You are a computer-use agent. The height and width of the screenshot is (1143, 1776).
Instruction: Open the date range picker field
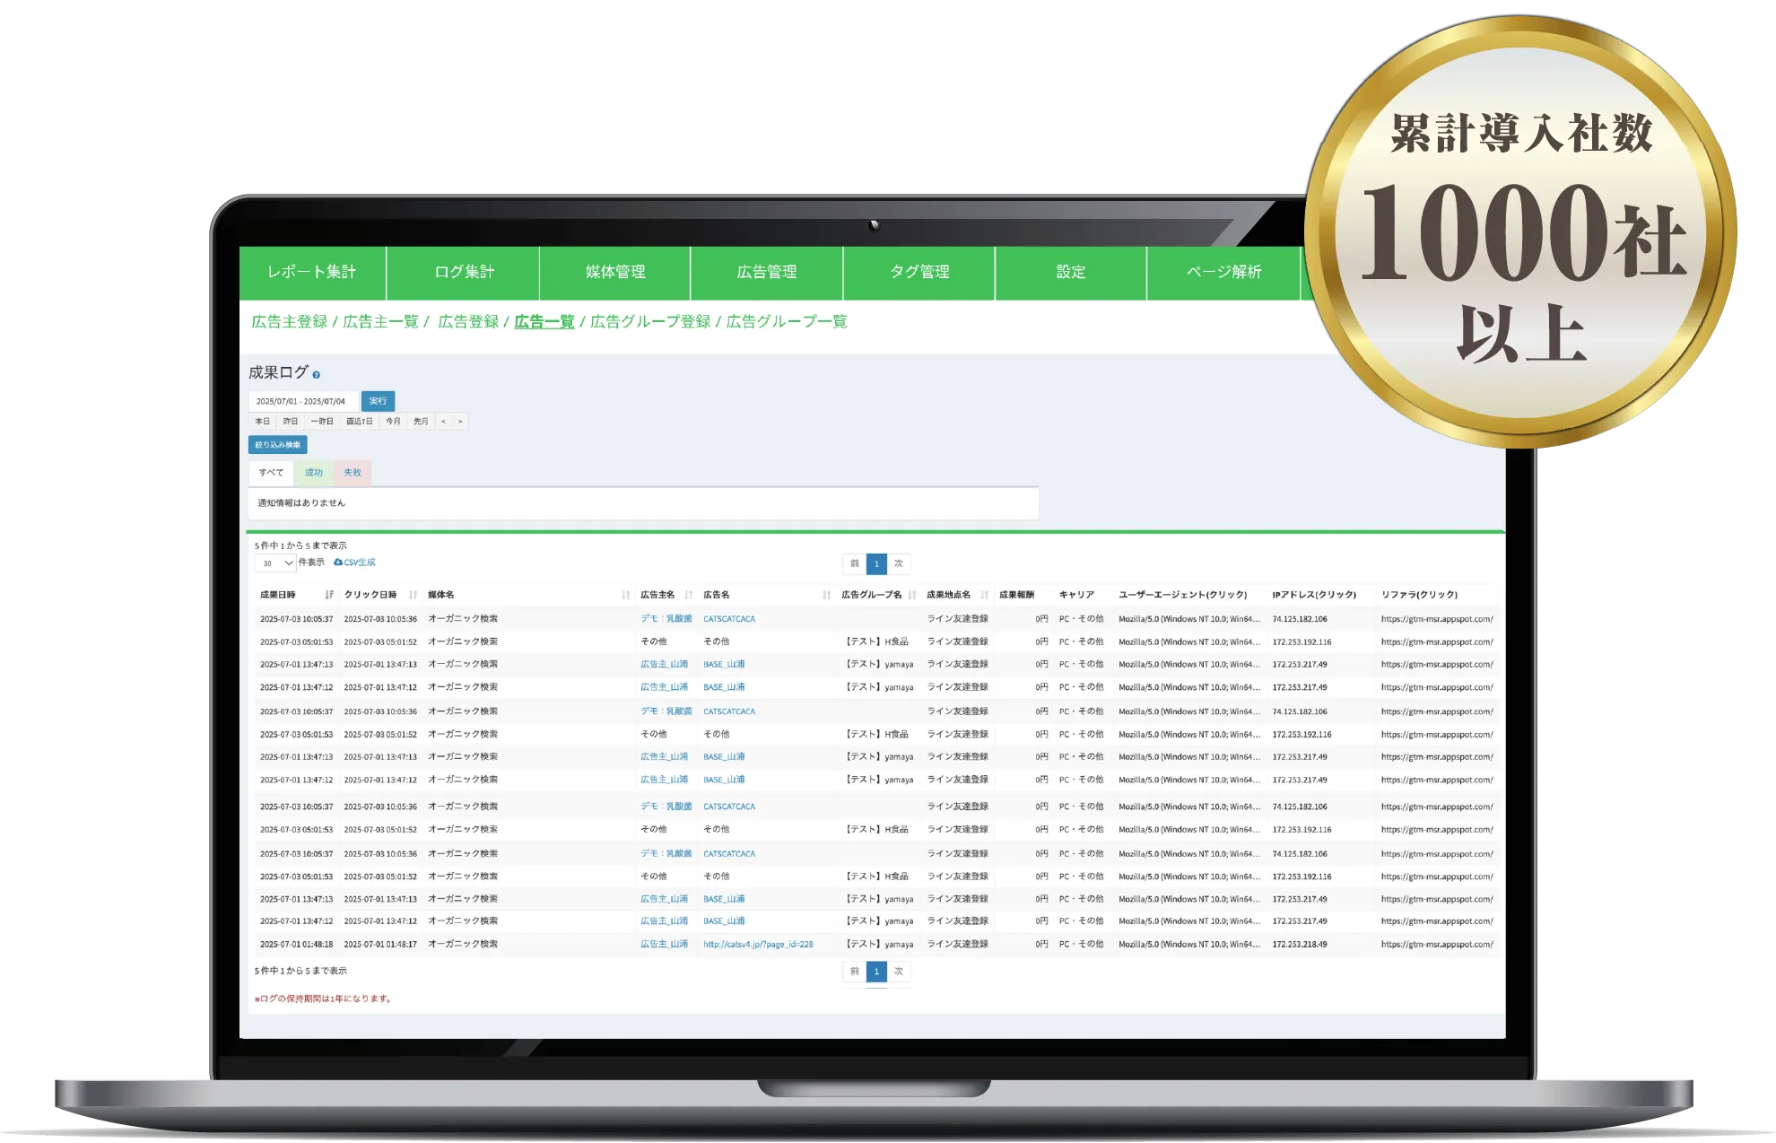click(x=302, y=401)
